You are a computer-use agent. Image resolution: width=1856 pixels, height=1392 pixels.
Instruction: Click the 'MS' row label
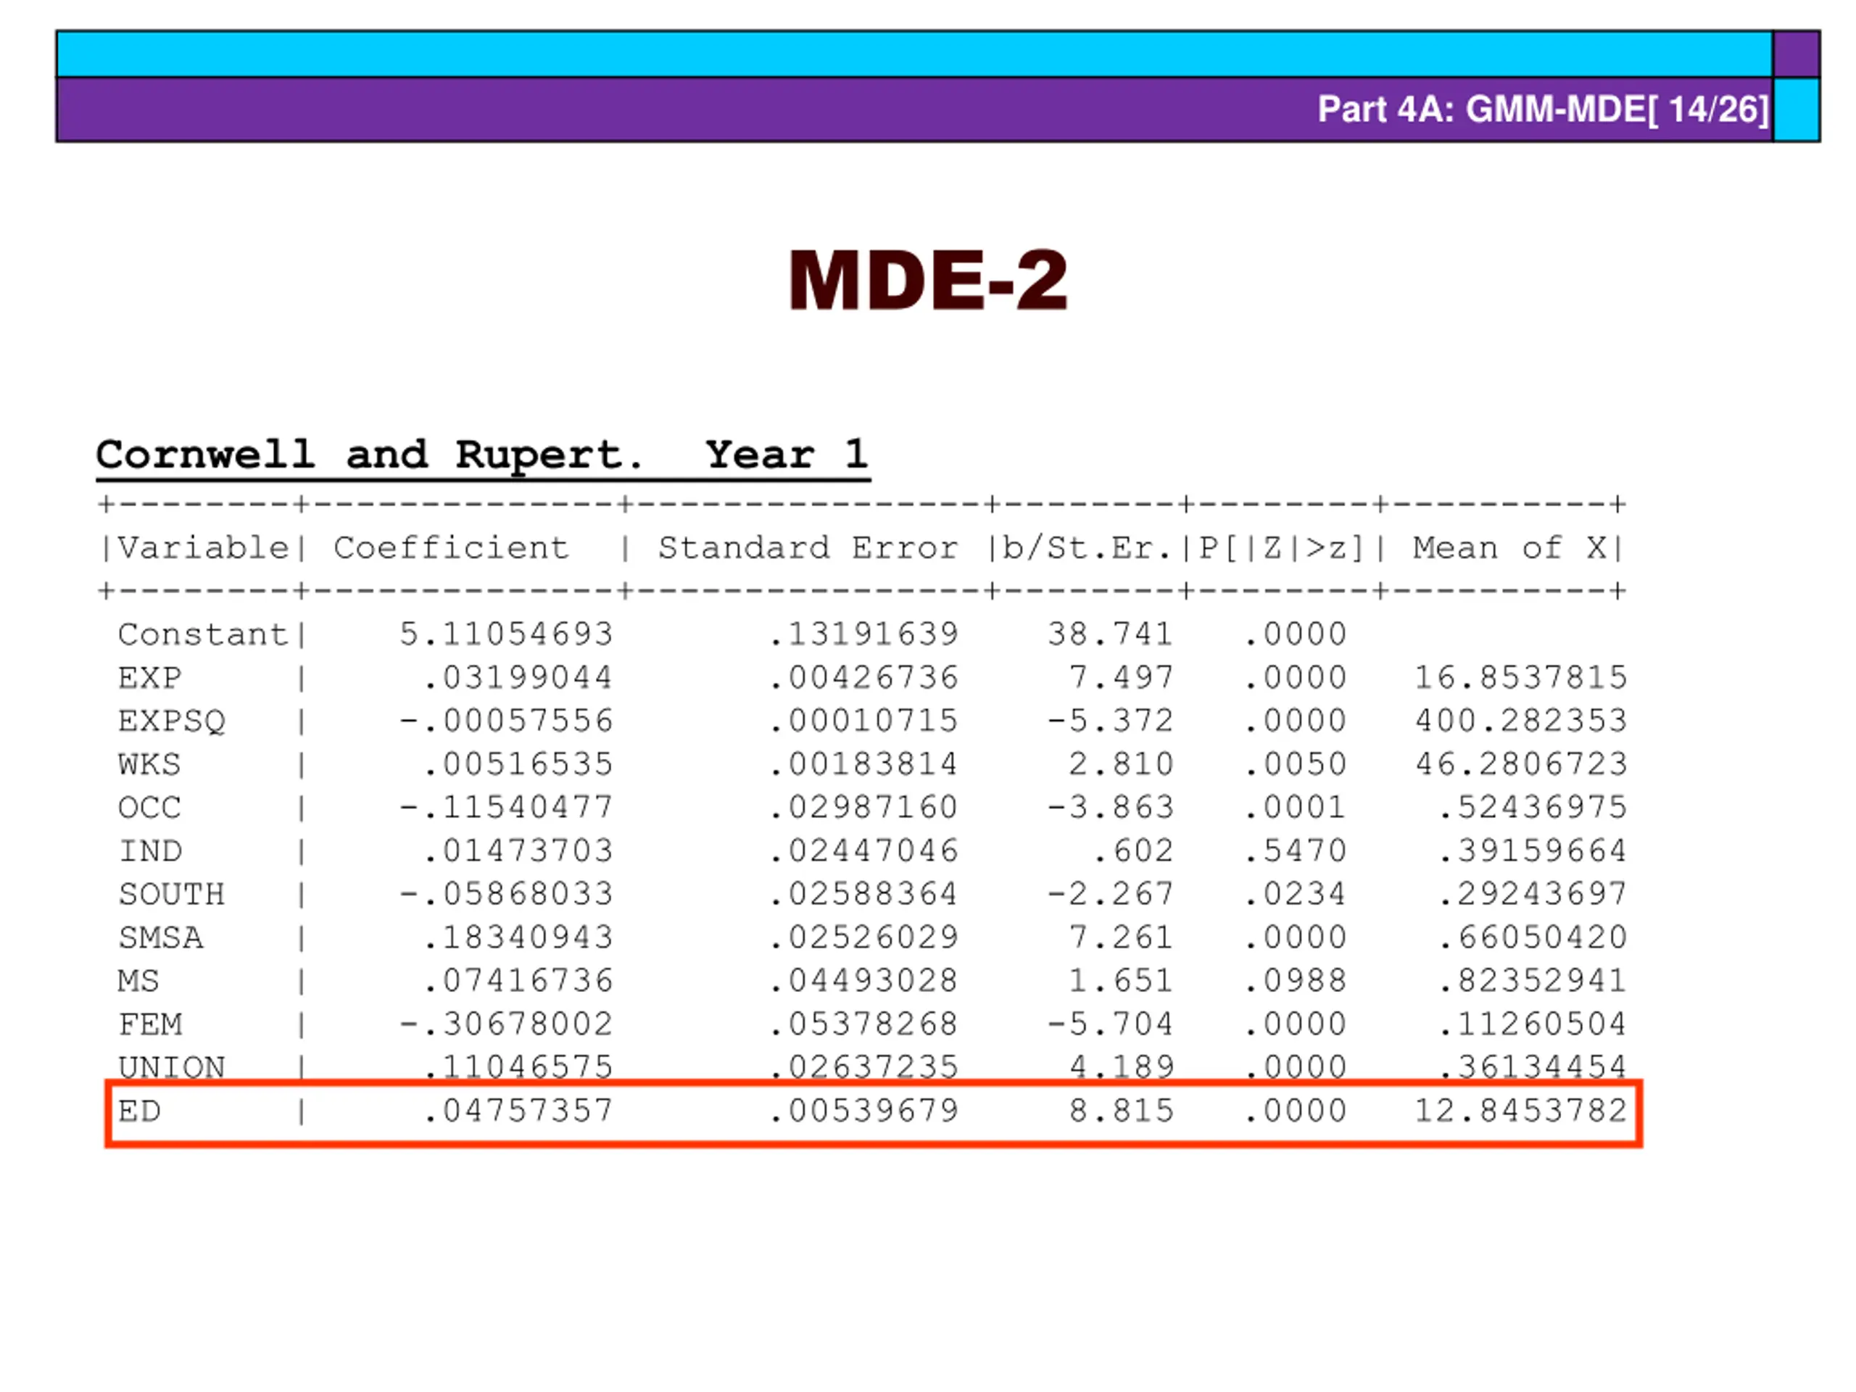[138, 982]
